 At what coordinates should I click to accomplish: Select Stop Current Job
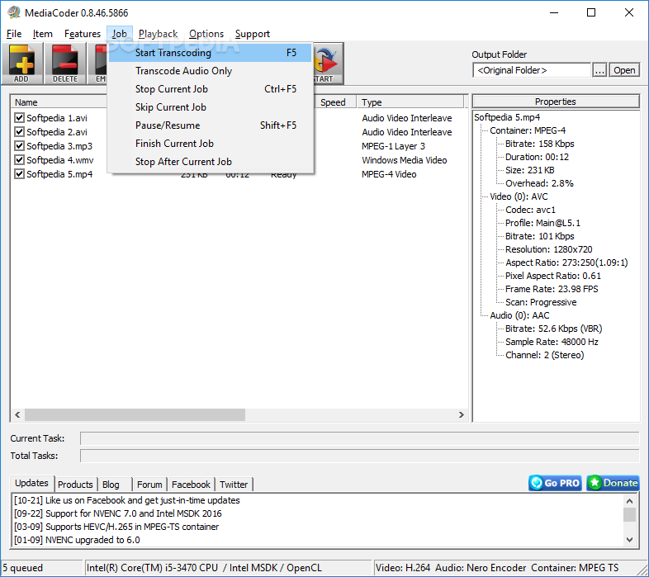pyautogui.click(x=211, y=89)
